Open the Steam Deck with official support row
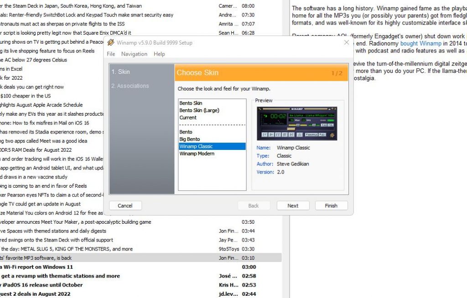Screen dimensions: 467x298 click(x=140, y=240)
